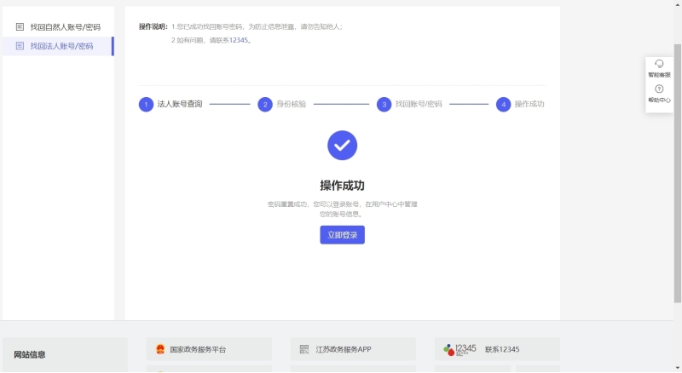Select step 2 circle 身份核验
The image size is (682, 373).
[266, 104]
